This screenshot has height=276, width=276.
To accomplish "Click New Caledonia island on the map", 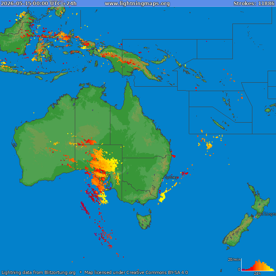I will 218,124.
